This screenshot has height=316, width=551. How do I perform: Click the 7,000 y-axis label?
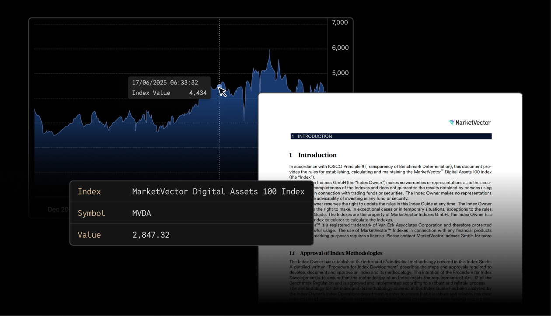(x=340, y=22)
